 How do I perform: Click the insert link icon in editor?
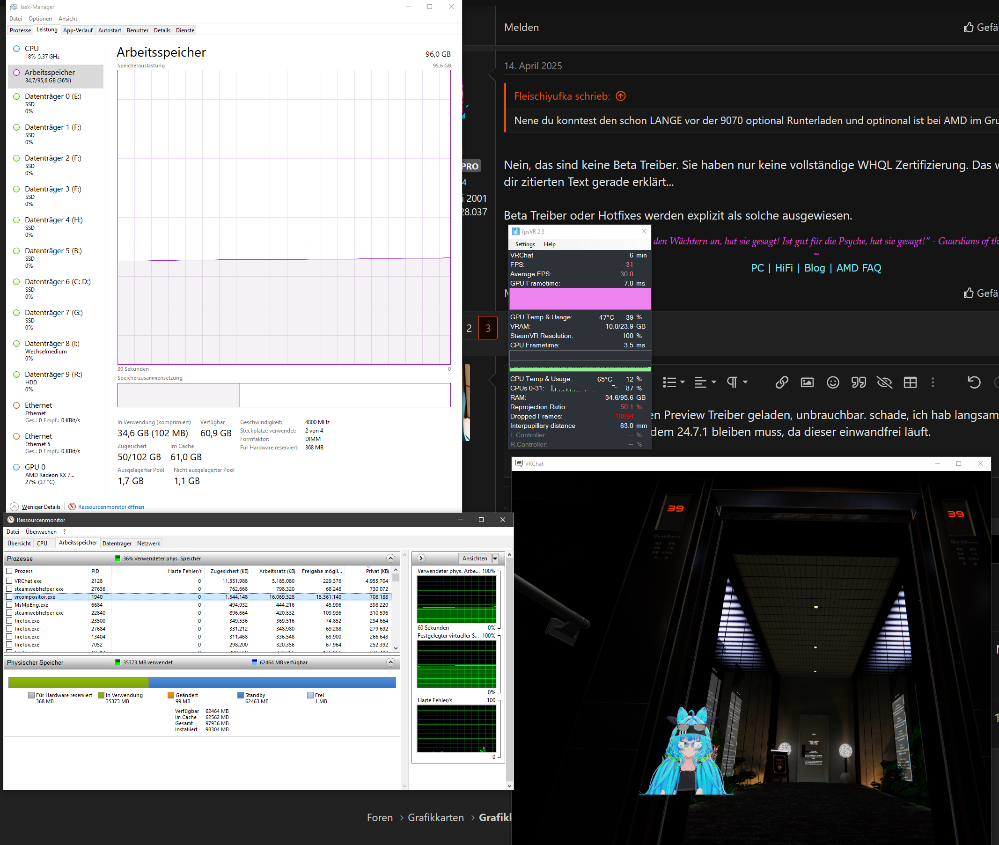pos(782,382)
